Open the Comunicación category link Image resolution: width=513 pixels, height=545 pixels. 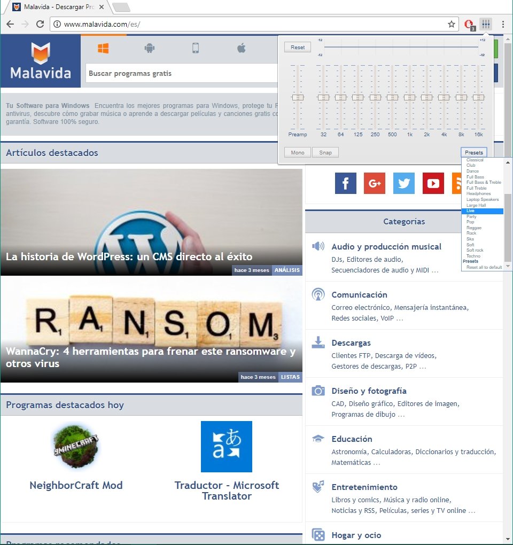pos(359,295)
